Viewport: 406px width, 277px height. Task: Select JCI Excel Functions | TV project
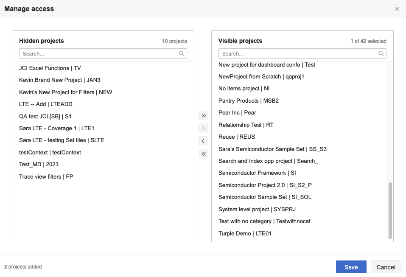click(50, 68)
